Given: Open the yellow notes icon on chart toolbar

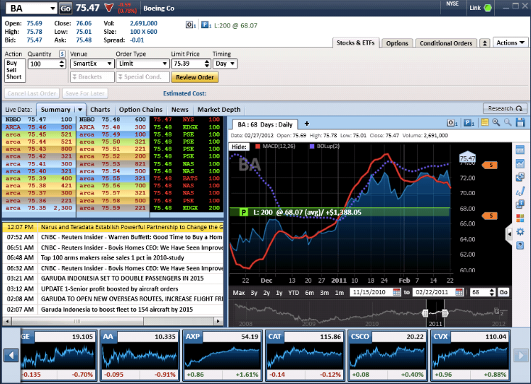Looking at the screenshot, I should pyautogui.click(x=485, y=122).
